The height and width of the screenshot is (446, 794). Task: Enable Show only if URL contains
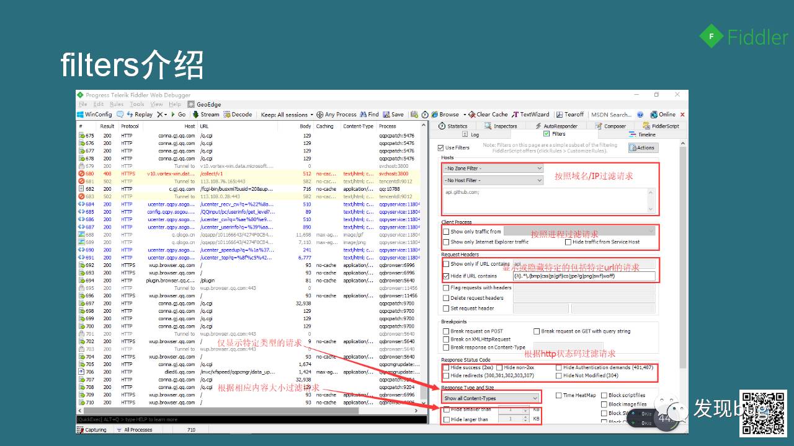coord(446,264)
